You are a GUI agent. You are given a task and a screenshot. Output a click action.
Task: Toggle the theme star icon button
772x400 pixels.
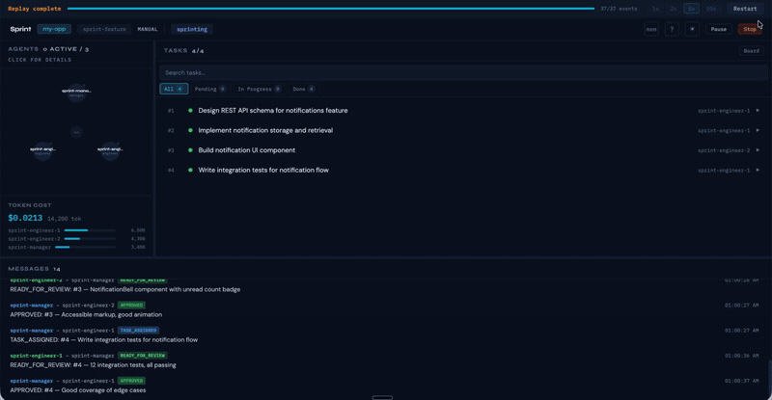(692, 29)
